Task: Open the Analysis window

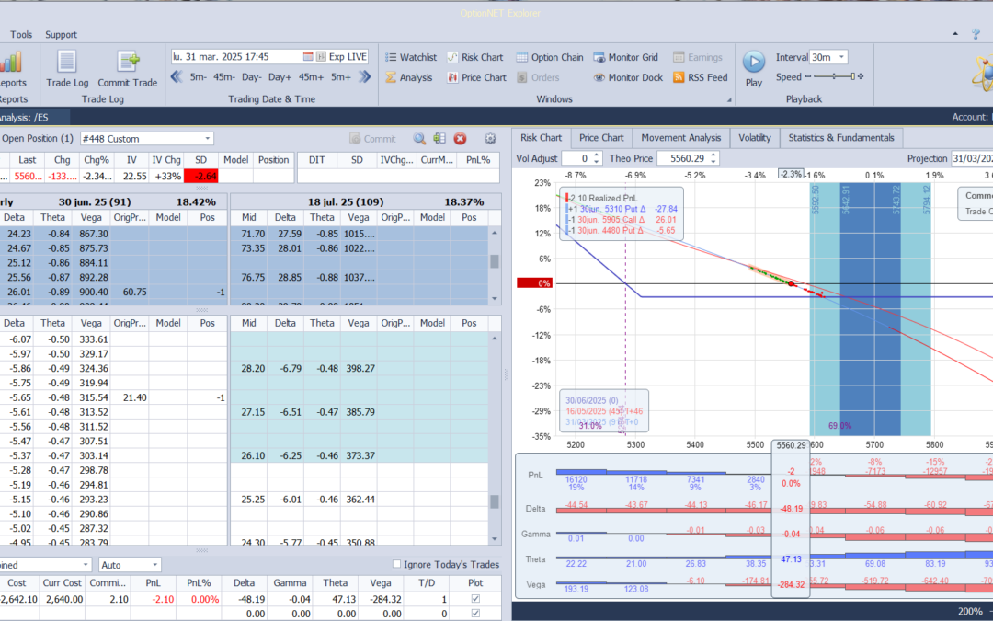Action: (x=408, y=77)
